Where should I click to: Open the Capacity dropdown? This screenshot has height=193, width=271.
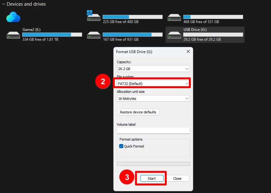(x=153, y=69)
